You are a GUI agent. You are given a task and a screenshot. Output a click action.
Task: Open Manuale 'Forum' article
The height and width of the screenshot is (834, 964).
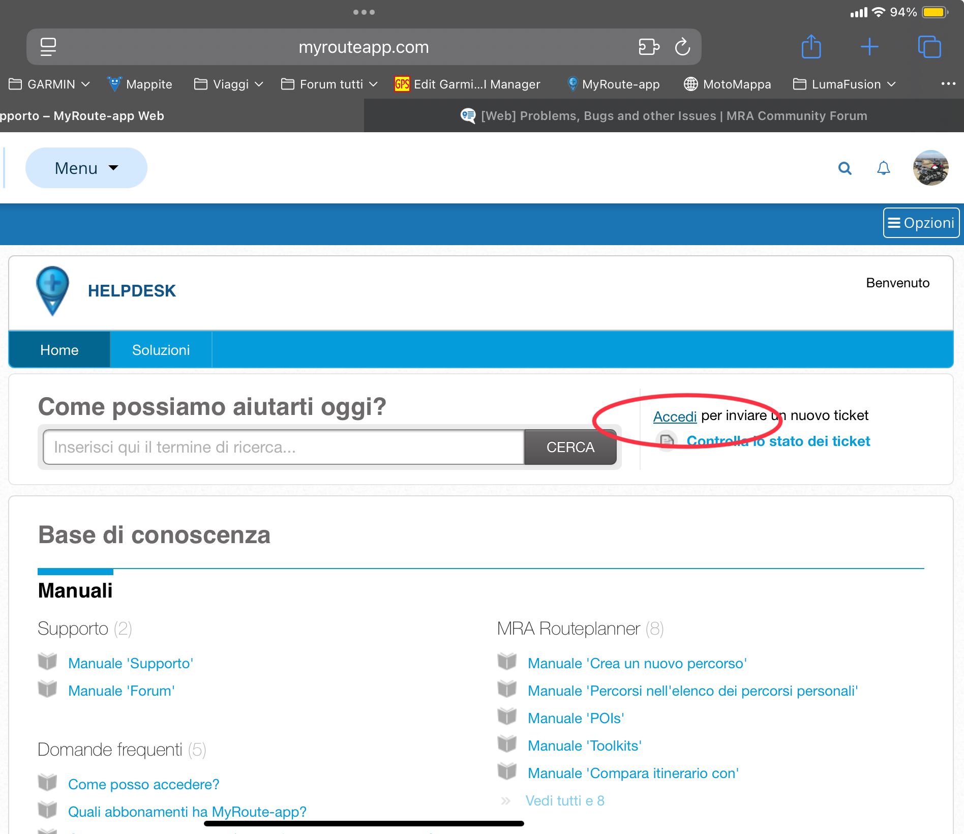[122, 691]
